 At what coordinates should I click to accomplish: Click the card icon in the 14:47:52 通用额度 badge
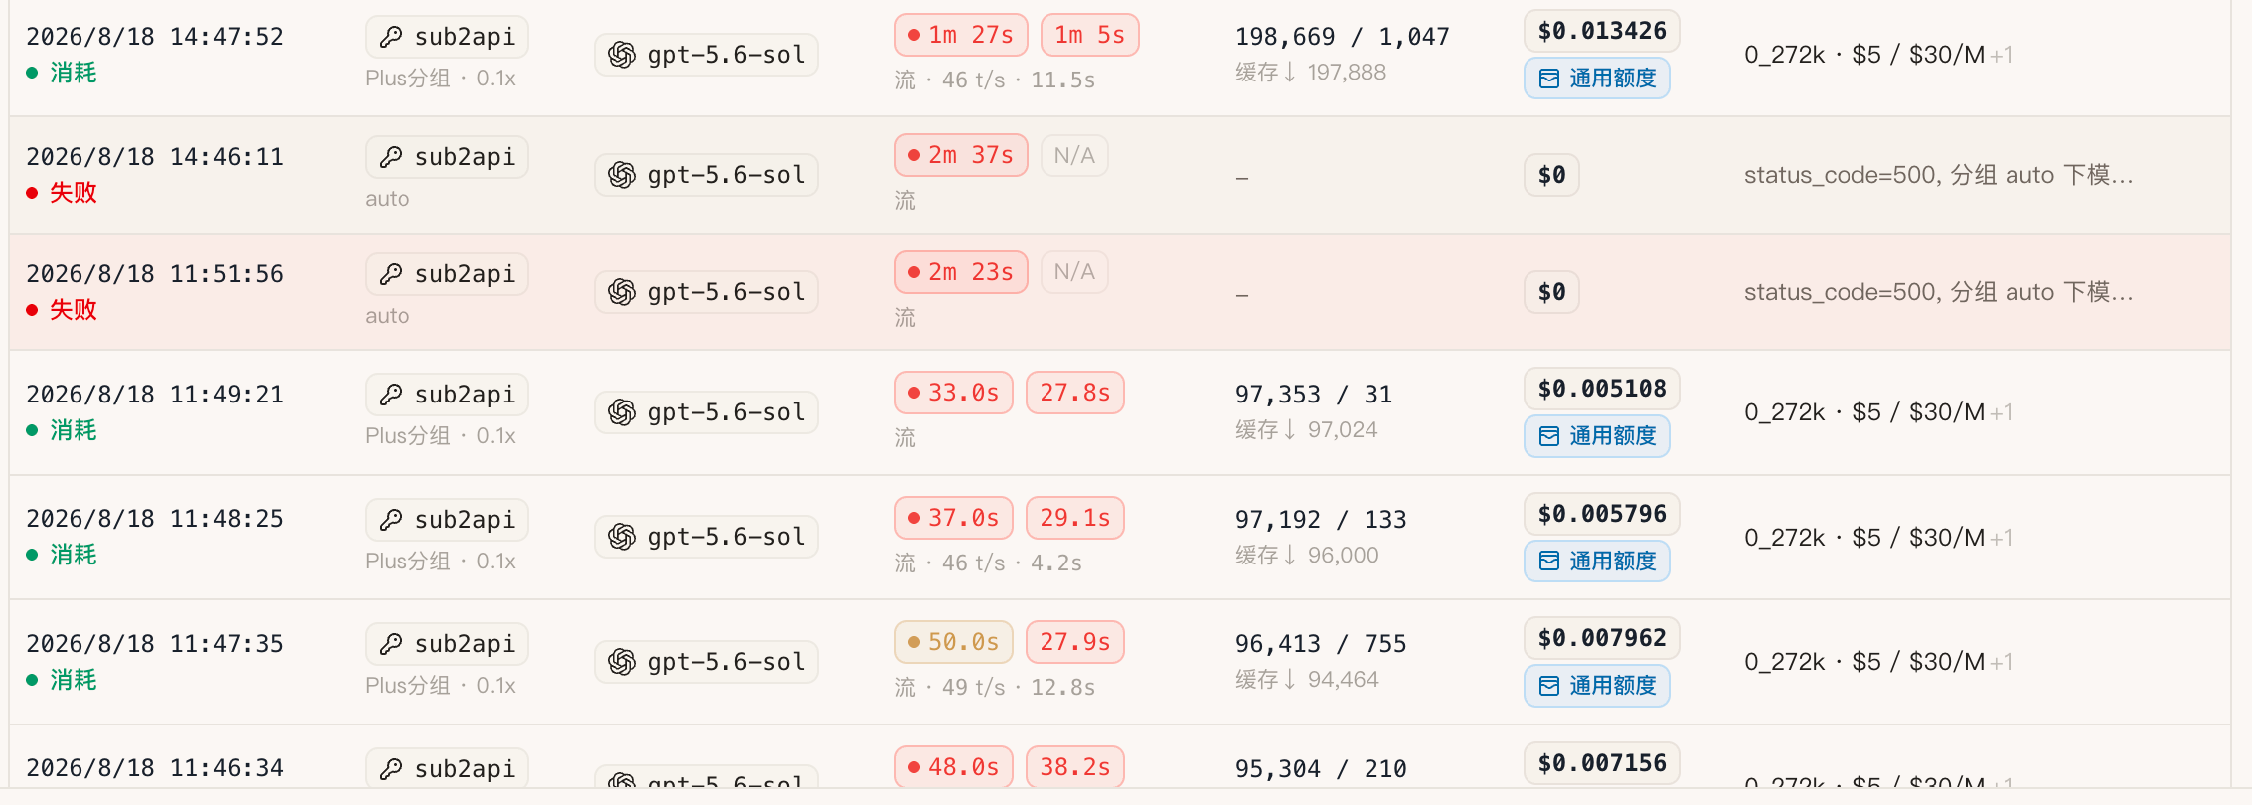[1549, 79]
